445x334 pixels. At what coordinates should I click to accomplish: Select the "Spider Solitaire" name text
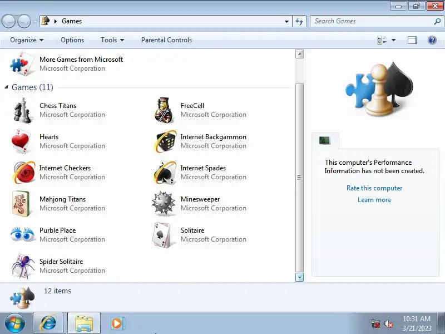pos(61,262)
